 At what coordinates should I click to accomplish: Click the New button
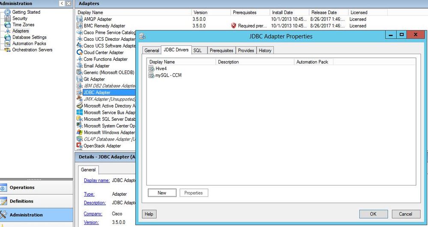[x=162, y=193]
